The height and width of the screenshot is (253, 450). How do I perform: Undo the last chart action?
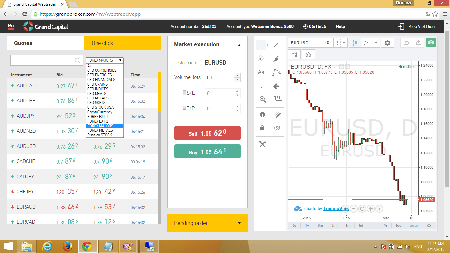click(x=406, y=43)
